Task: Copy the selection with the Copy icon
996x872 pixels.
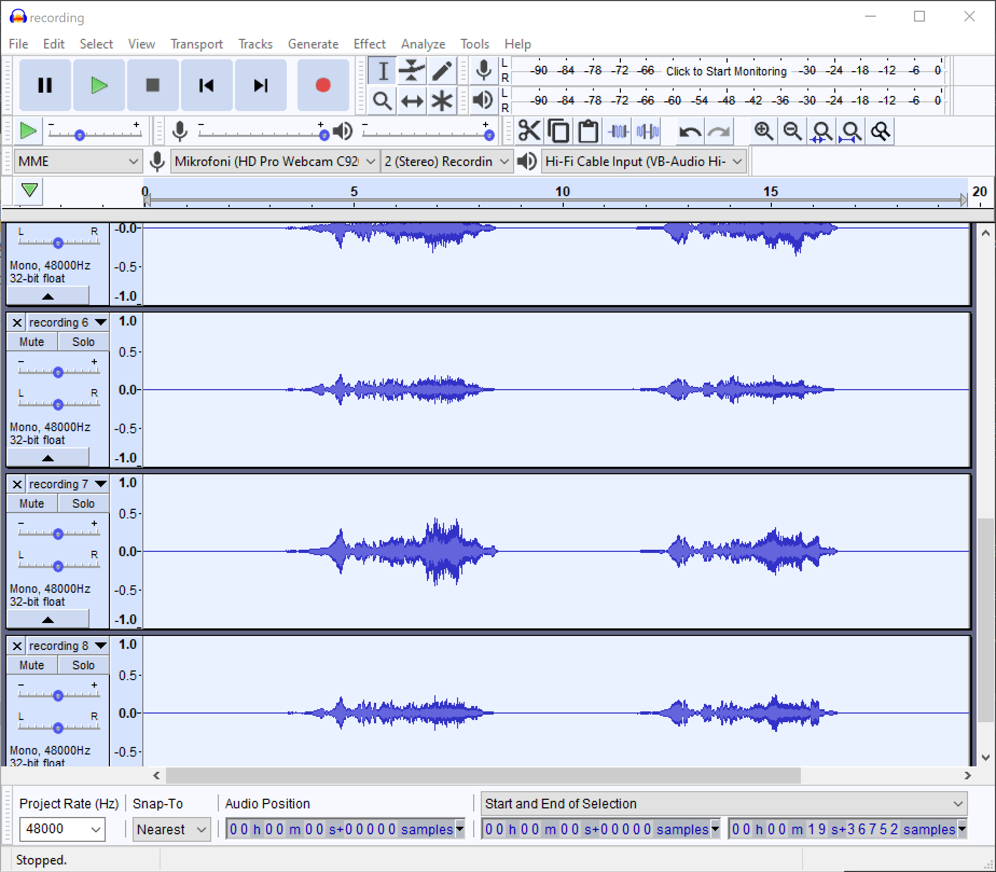Action: [x=558, y=131]
